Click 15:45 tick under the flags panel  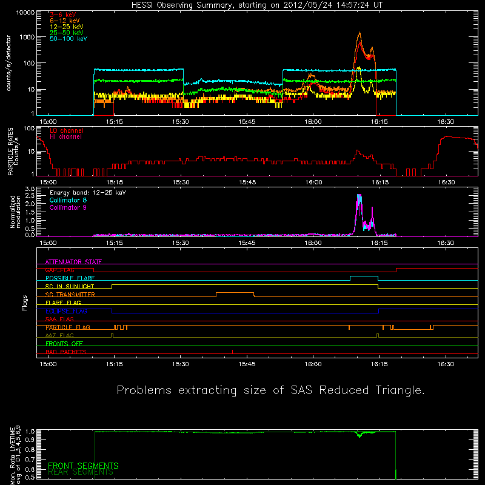click(x=247, y=364)
